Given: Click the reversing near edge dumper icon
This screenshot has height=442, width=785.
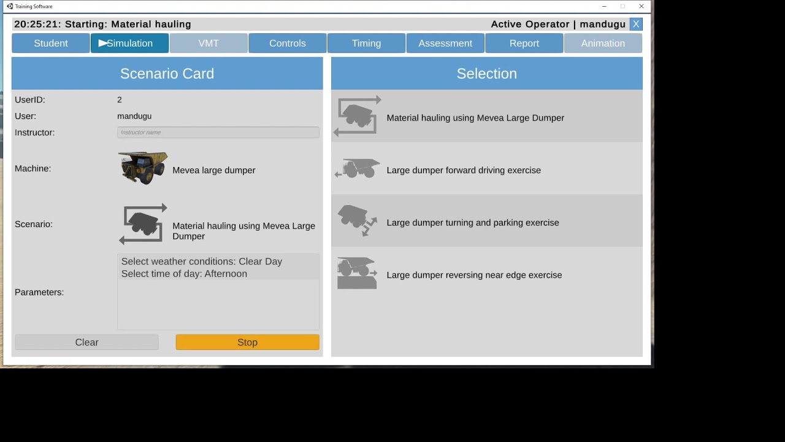Looking at the screenshot, I should (357, 273).
